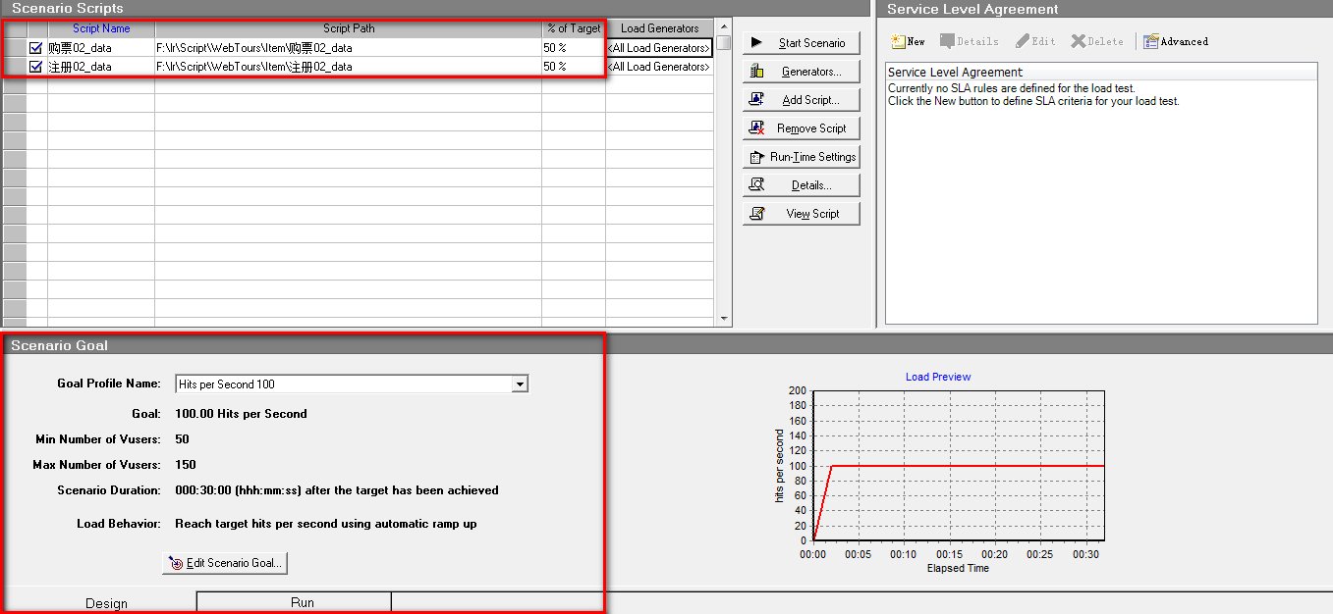Screen dimensions: 1333x614
Task: Click the Add Script... button
Action: pos(801,100)
